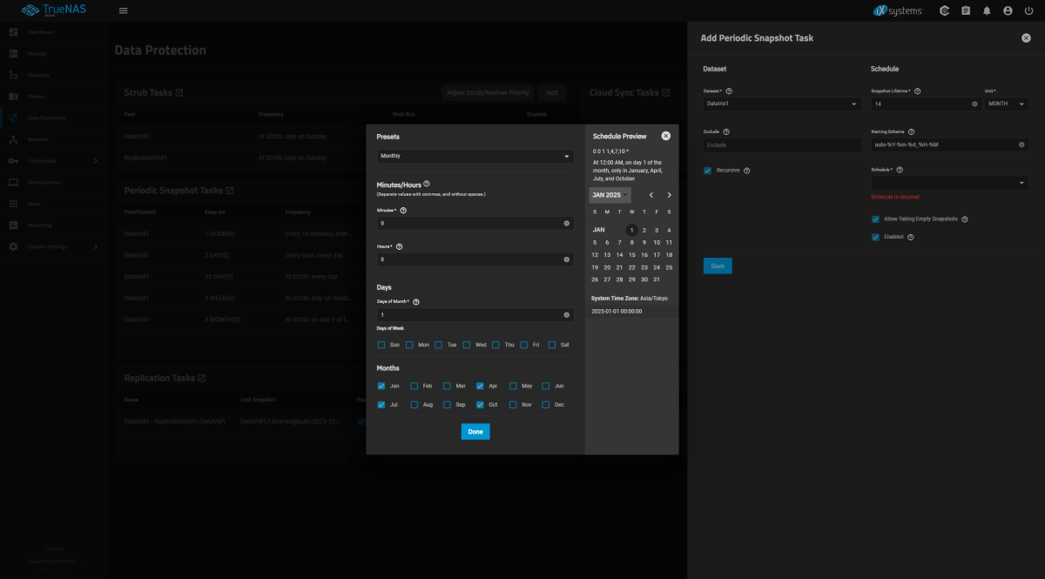Show help for the Exclude field
The image size is (1045, 579).
tap(728, 131)
